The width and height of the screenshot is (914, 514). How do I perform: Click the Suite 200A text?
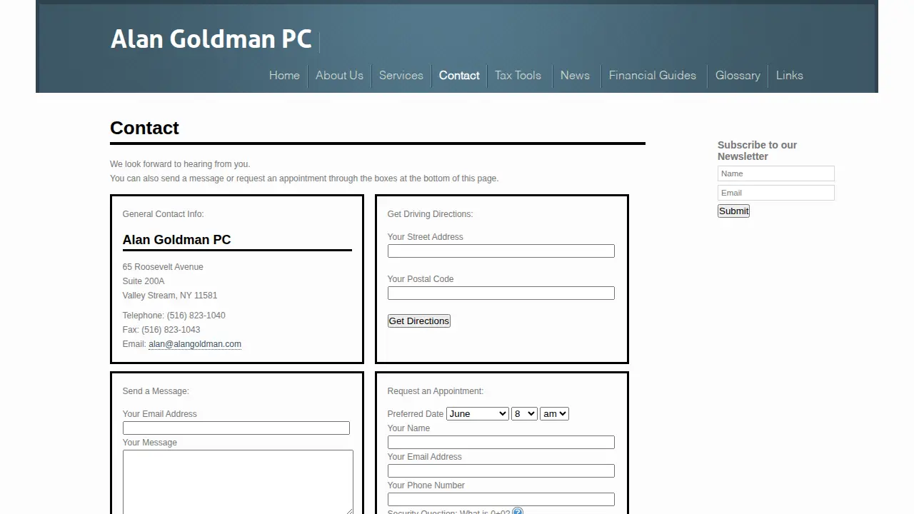pyautogui.click(x=144, y=281)
